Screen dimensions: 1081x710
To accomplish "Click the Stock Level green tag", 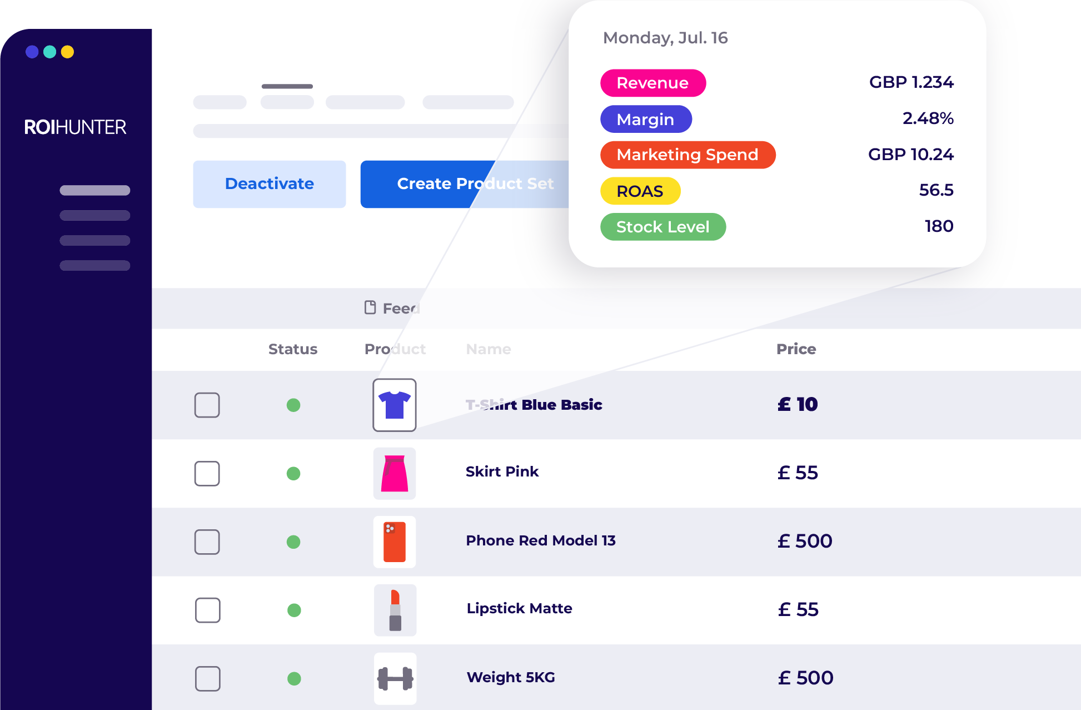I will 663,227.
